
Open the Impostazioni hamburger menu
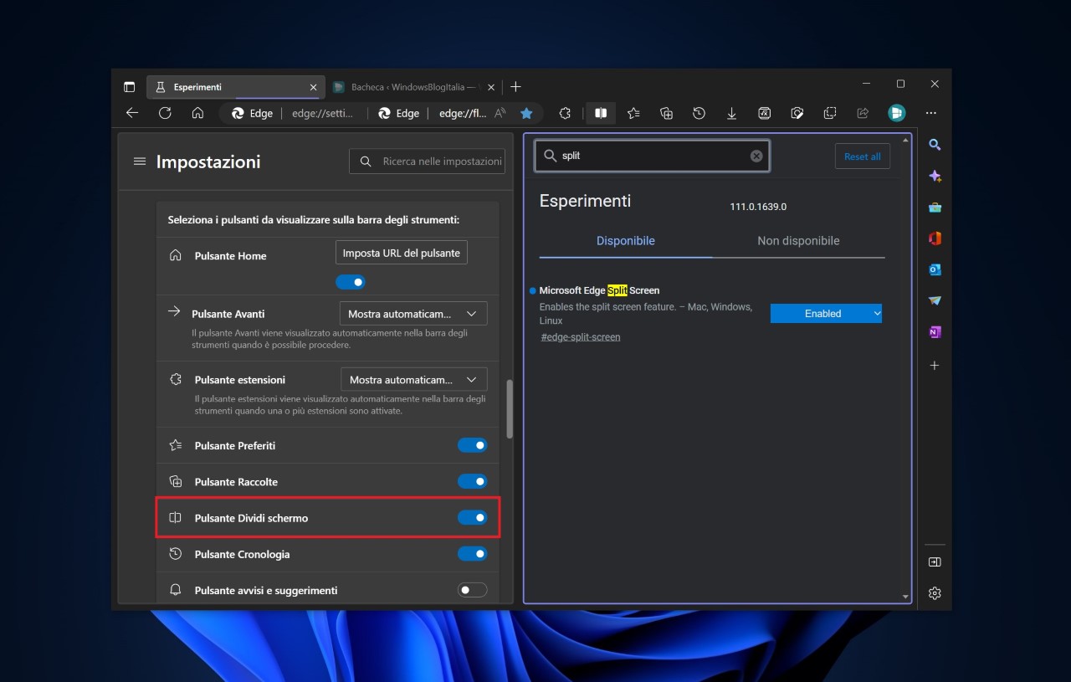click(x=140, y=162)
